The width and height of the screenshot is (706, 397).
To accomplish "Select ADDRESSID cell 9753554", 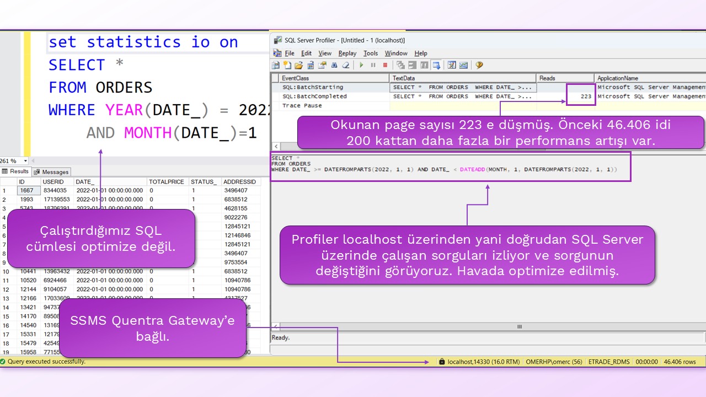I will click(241, 262).
